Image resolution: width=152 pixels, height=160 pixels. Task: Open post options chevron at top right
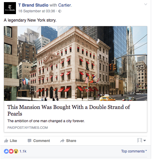coord(146,4)
